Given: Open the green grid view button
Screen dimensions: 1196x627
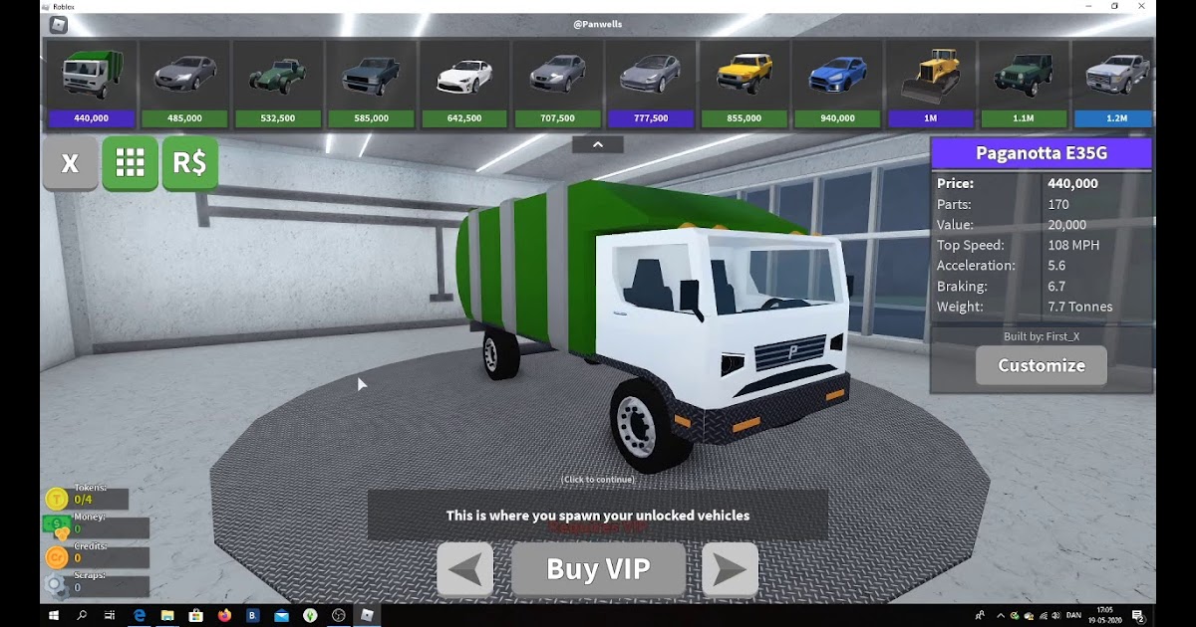Looking at the screenshot, I should coord(130,163).
